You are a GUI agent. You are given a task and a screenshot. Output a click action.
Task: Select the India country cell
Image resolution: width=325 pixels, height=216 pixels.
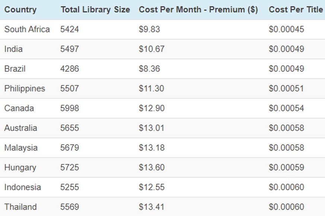pyautogui.click(x=13, y=49)
